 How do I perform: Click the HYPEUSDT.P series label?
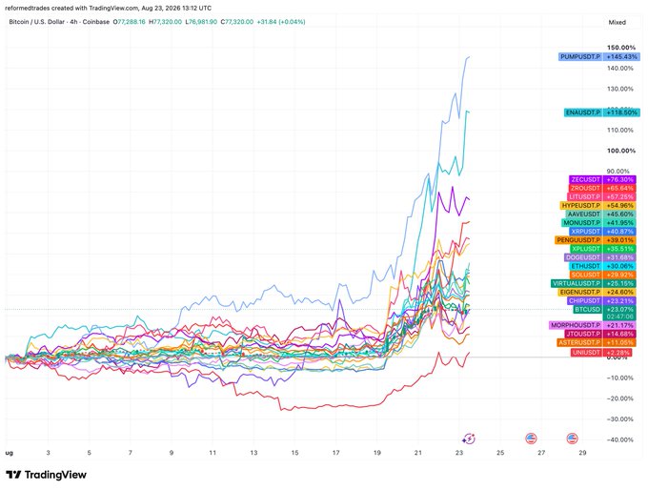[581, 206]
